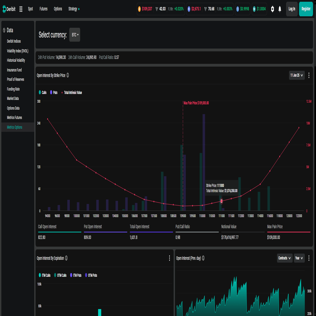Click Total Open Interest value 1,631.8
Image resolution: width=316 pixels, height=316 pixels.
click(x=134, y=237)
